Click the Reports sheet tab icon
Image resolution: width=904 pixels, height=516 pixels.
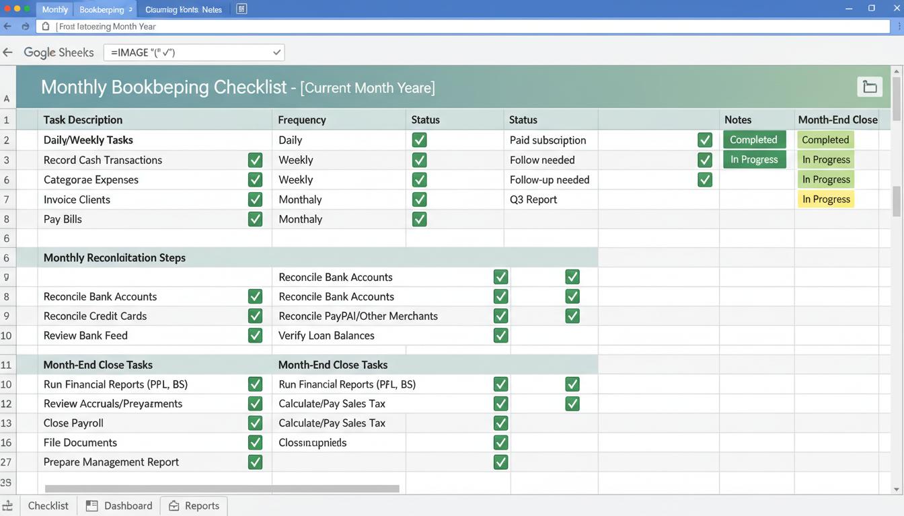(x=174, y=505)
